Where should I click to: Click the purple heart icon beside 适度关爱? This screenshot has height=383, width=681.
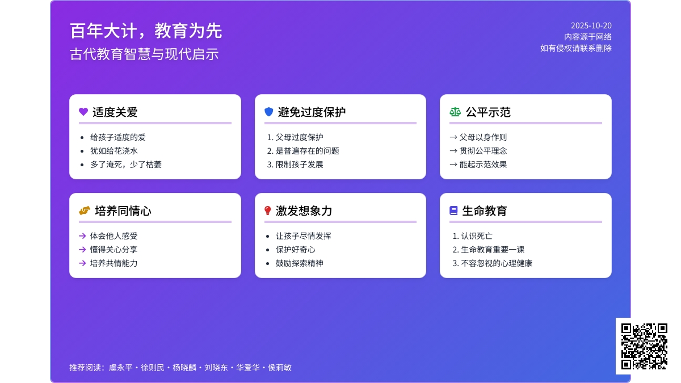point(83,112)
